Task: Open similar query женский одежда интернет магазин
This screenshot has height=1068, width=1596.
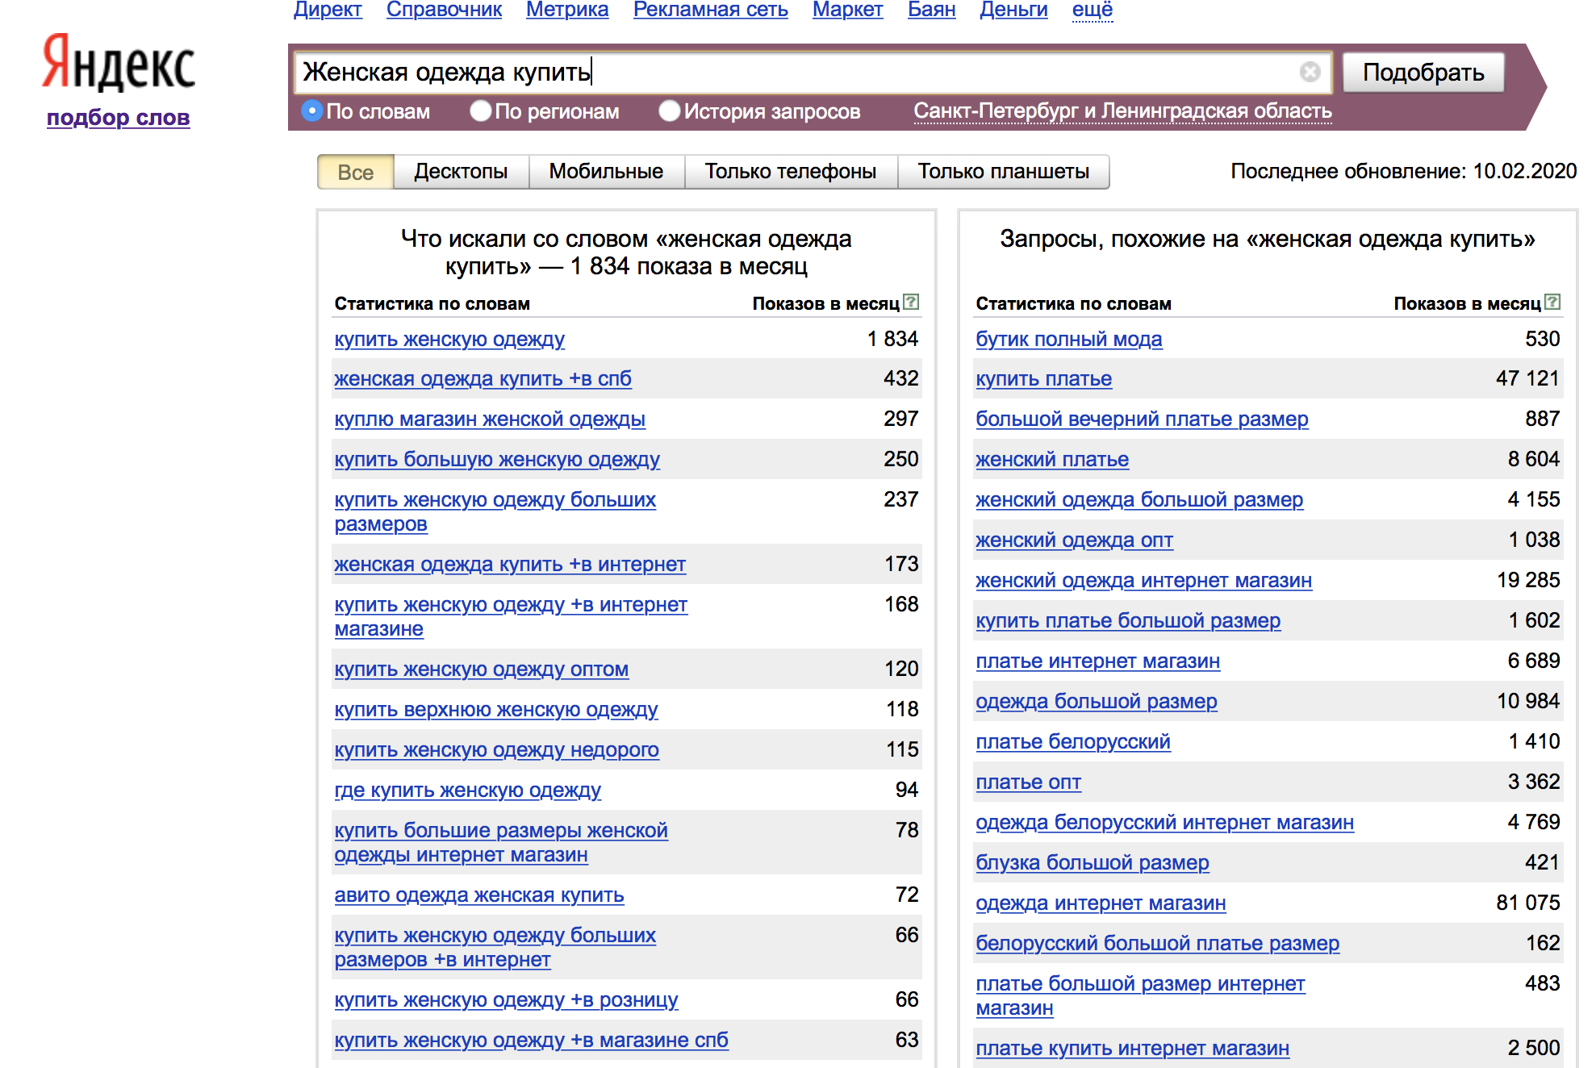Action: pos(1144,581)
